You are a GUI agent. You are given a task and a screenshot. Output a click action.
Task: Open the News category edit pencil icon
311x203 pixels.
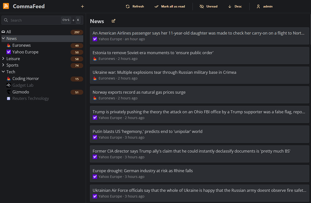click(x=114, y=21)
